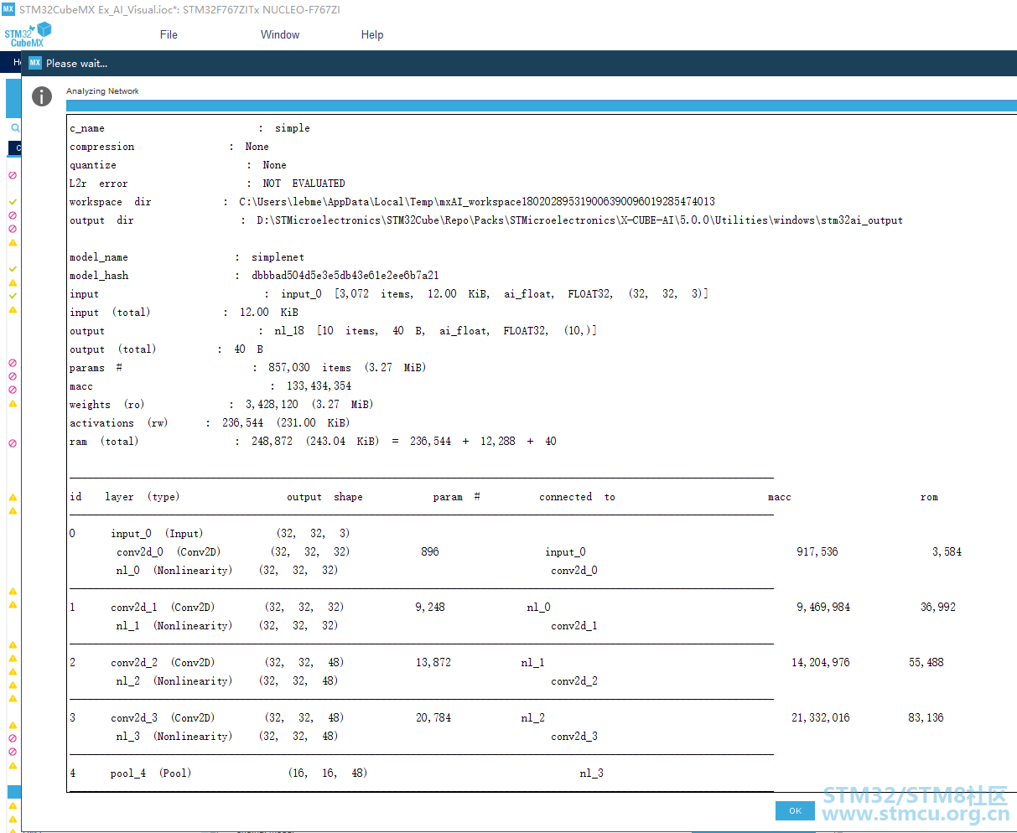
Task: Select the conv2d_3 param count 20,784
Action: tap(433, 718)
